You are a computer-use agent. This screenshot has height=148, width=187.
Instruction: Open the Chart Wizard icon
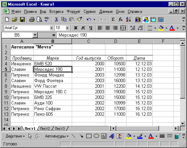(138, 19)
